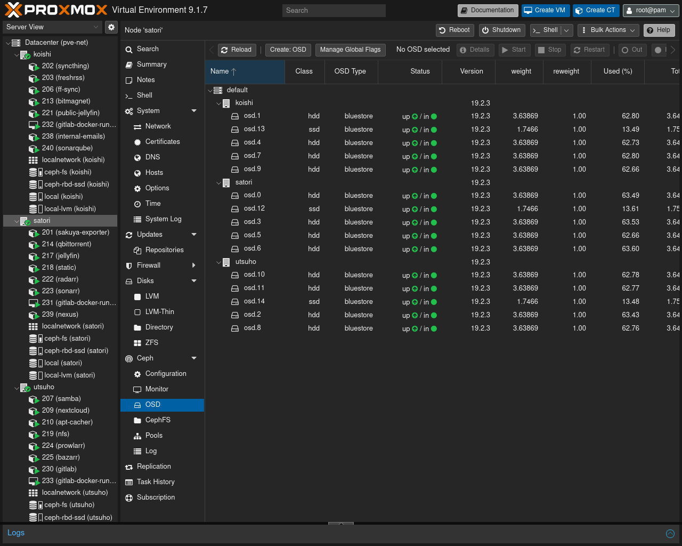682x546 pixels.
Task: Open CephFS page
Action: (x=158, y=420)
